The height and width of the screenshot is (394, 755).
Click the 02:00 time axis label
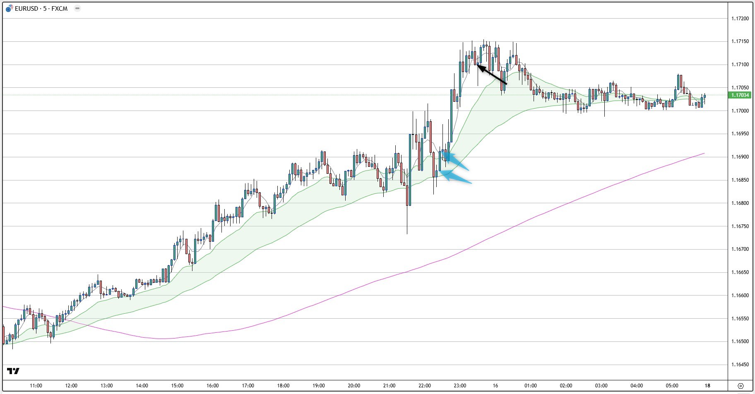coord(566,386)
